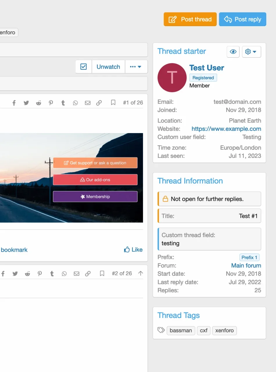Share first post on Reddit
Image resolution: width=276 pixels, height=372 pixels.
[38, 103]
